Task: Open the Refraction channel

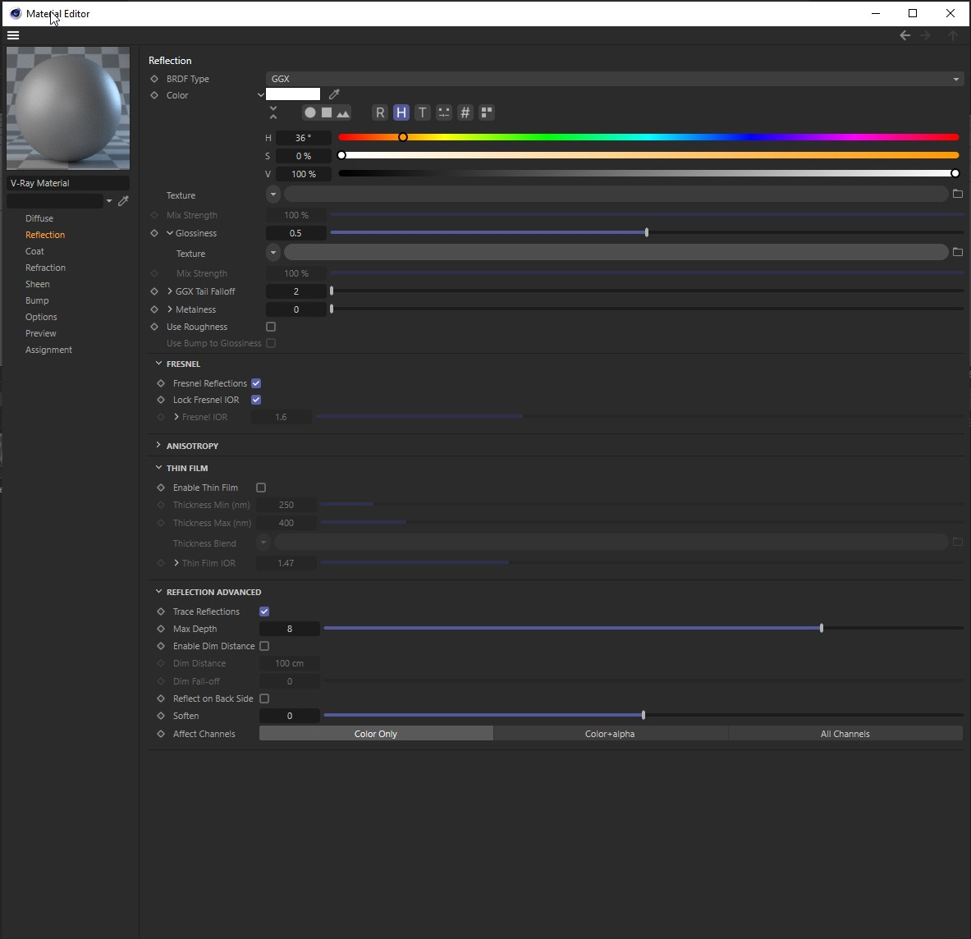Action: pos(45,268)
